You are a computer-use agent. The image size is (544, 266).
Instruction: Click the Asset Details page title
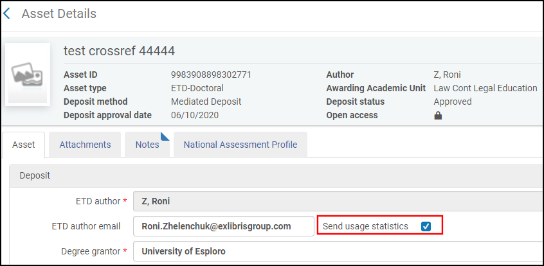pyautogui.click(x=59, y=13)
